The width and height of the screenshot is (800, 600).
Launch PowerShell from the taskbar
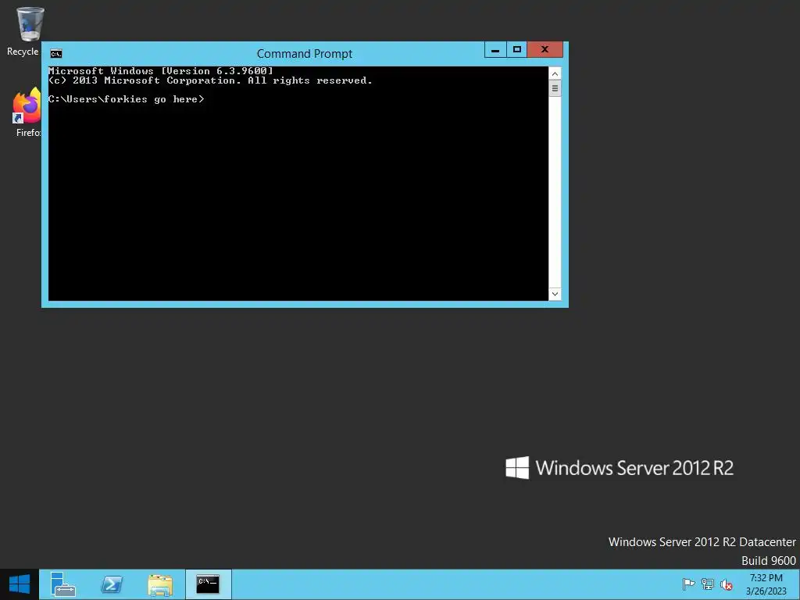(x=112, y=584)
